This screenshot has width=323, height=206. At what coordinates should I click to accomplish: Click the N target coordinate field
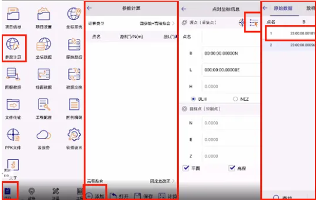(x=231, y=123)
